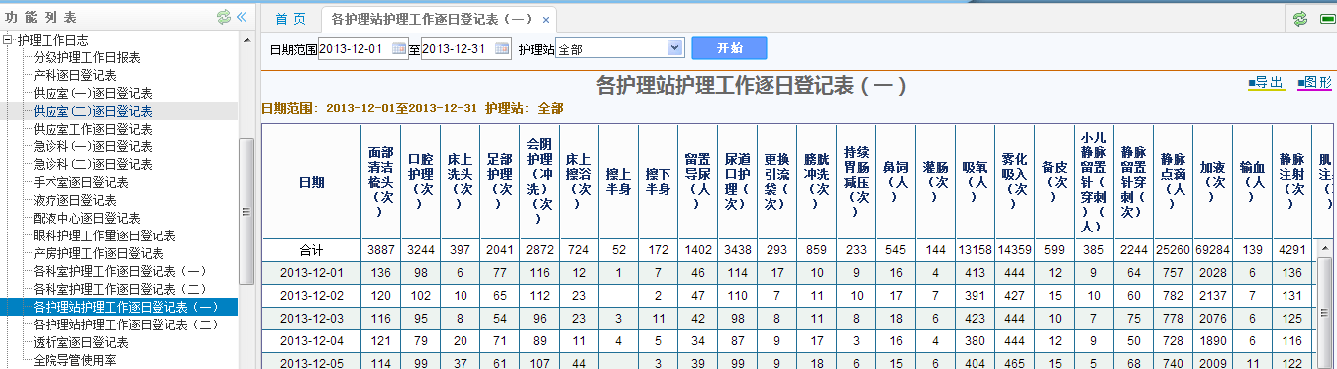Open 急诊科(一)逐日登记表
Screen dimensions: 1337x369
tap(92, 146)
